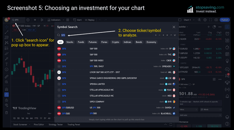The height and width of the screenshot is (130, 234).
Task: Open chart settings gear icon
Action: click(205, 20)
